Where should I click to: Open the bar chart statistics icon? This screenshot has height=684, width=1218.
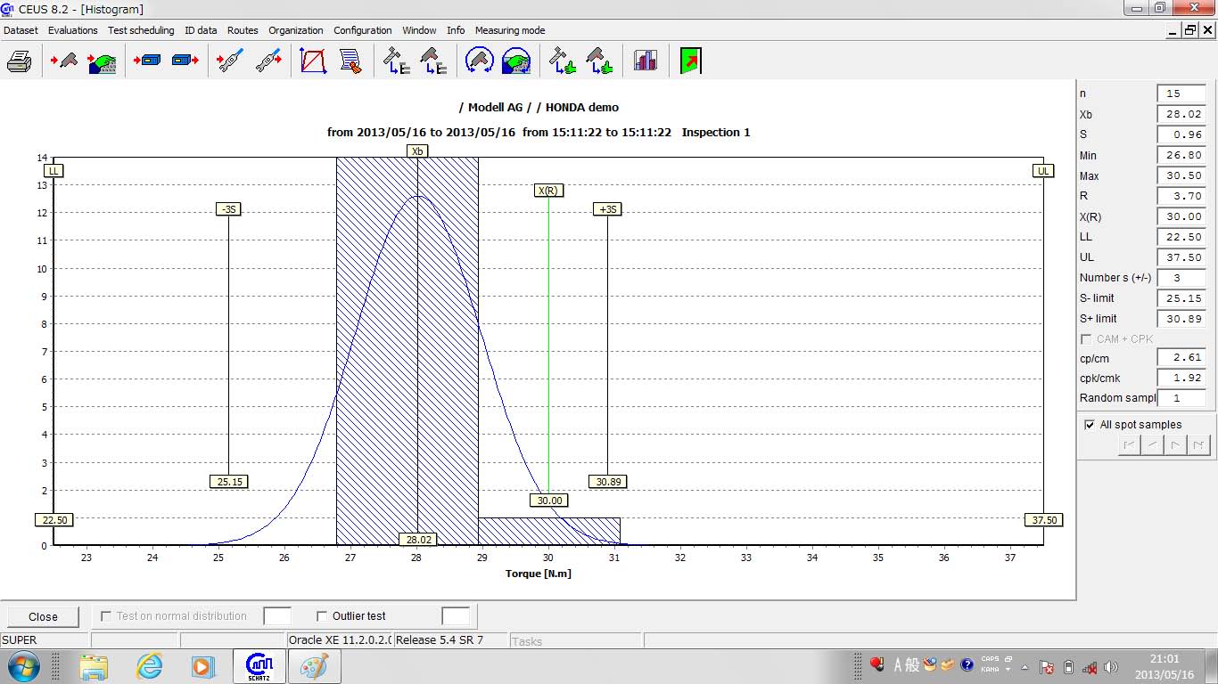[x=646, y=61]
